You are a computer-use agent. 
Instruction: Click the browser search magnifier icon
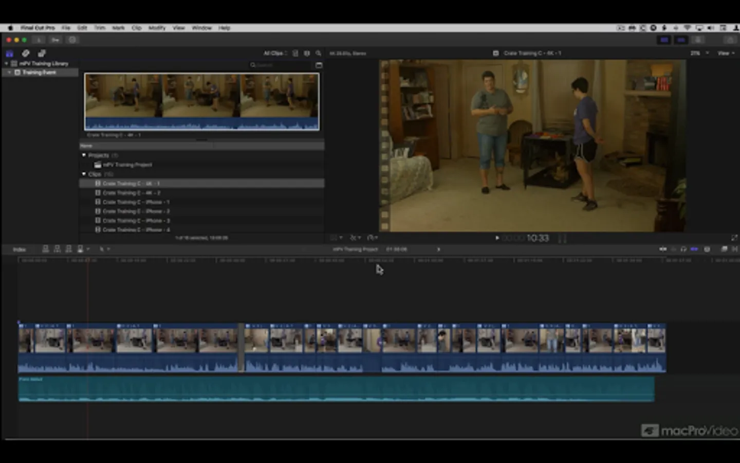point(319,54)
